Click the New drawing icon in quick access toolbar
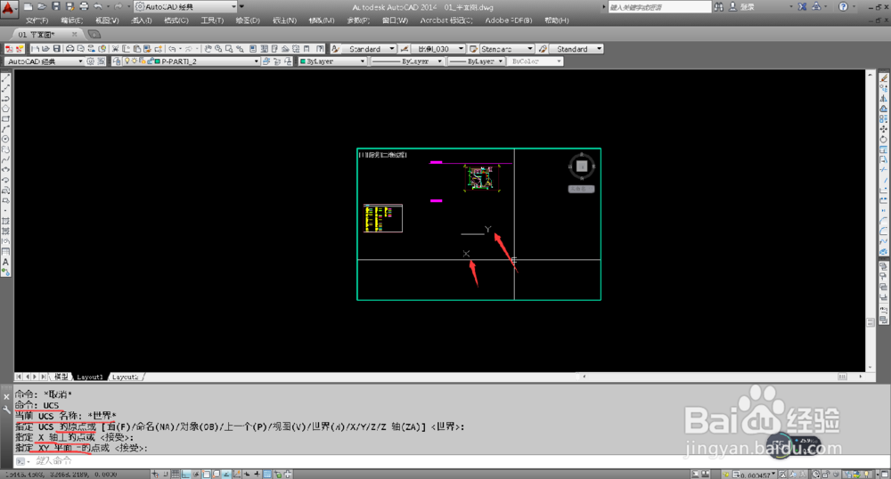This screenshot has width=891, height=479. point(28,7)
